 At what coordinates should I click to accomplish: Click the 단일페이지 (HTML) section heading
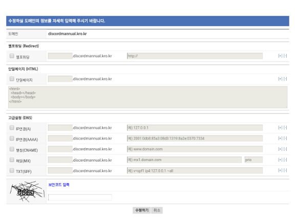[x=23, y=69]
